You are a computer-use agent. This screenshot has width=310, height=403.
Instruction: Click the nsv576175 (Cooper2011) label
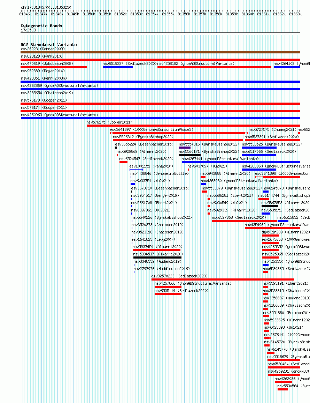click(x=110, y=122)
